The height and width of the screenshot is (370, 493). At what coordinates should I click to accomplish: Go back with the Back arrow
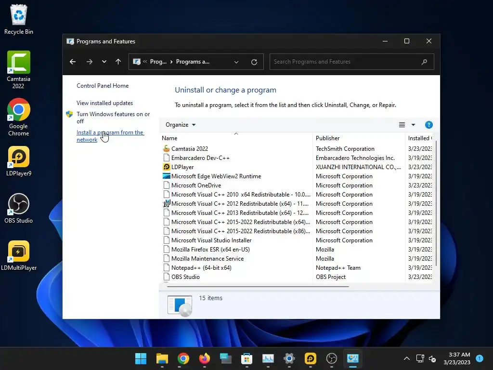73,62
